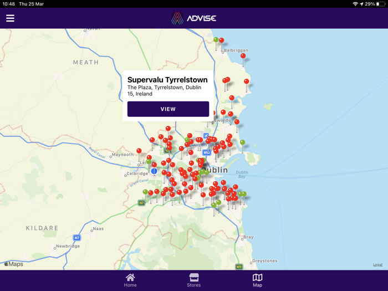The width and height of the screenshot is (388, 291).
Task: Tap the 'Newbridge' town label
Action: (x=68, y=246)
